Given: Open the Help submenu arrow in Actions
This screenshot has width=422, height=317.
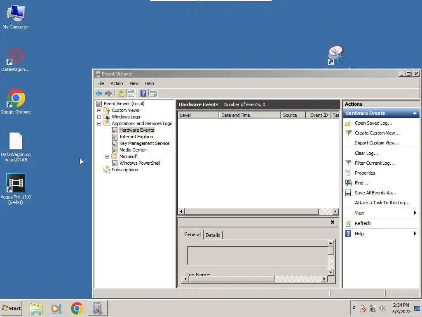Looking at the screenshot, I should pyautogui.click(x=415, y=234).
